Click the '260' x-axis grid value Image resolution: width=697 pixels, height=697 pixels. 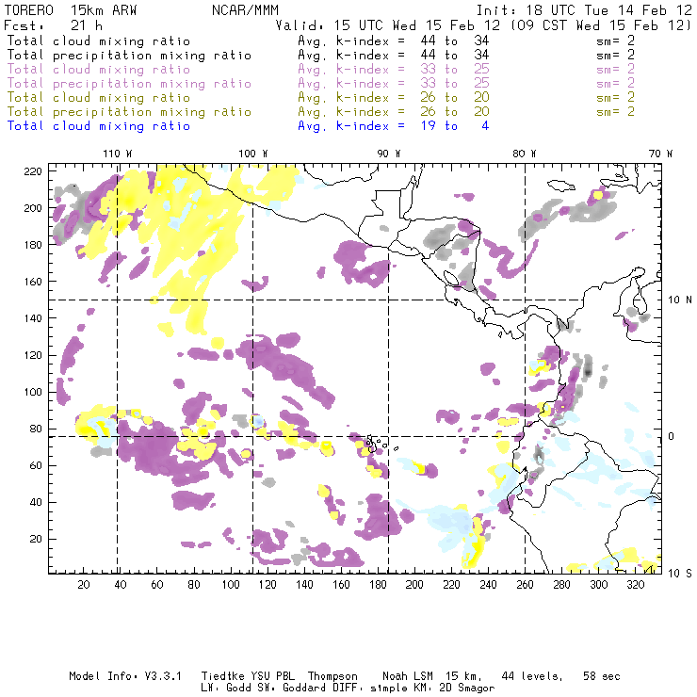click(525, 585)
